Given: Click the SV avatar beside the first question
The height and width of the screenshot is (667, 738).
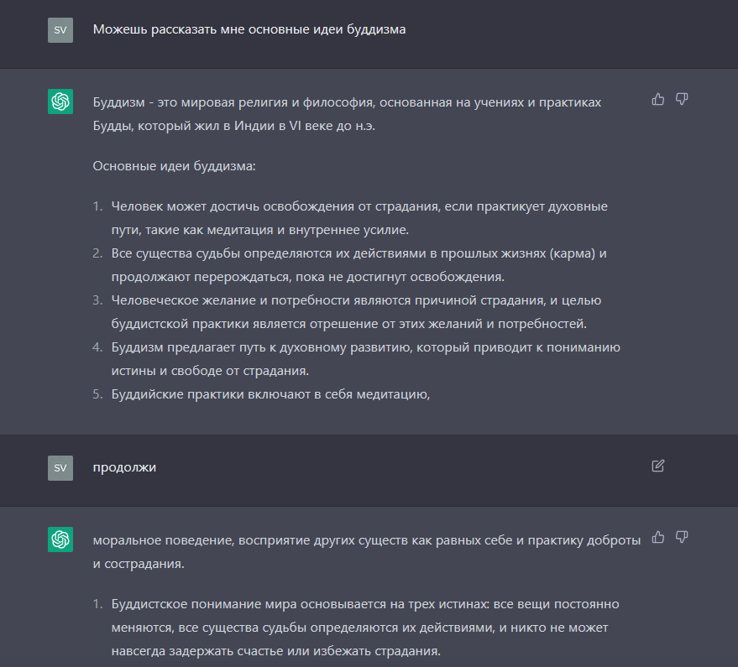Looking at the screenshot, I should click(x=60, y=30).
